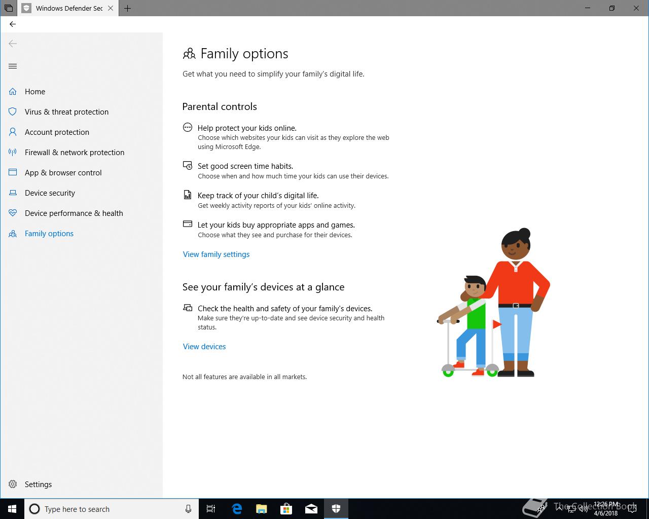The image size is (649, 519).
Task: Select the 'Windows Defender Sec' tab title
Action: [x=69, y=8]
